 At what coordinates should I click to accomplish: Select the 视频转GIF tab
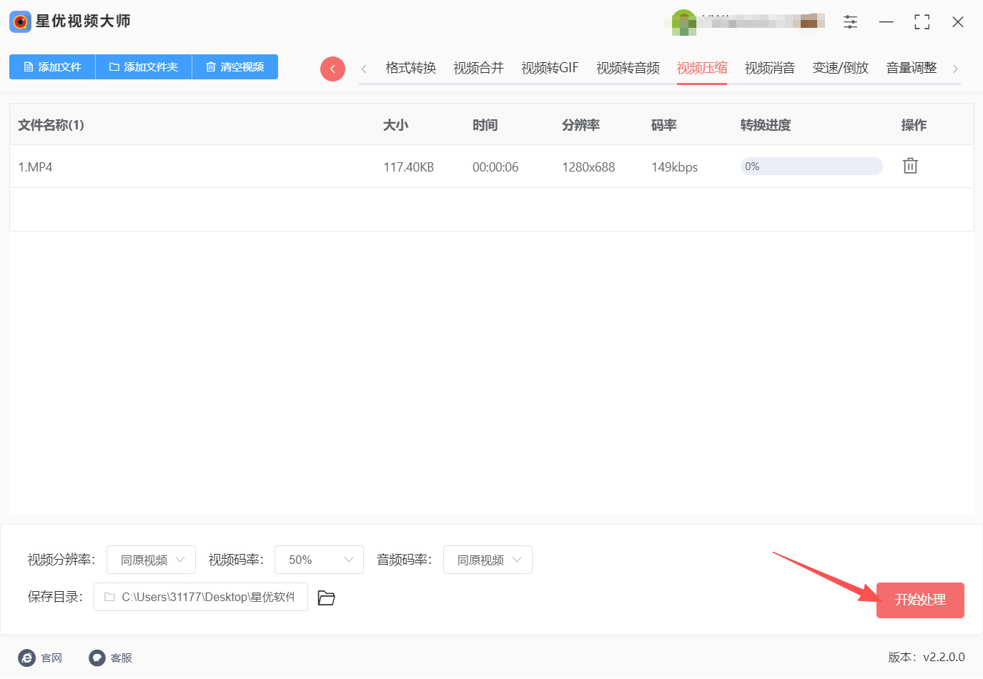[549, 66]
